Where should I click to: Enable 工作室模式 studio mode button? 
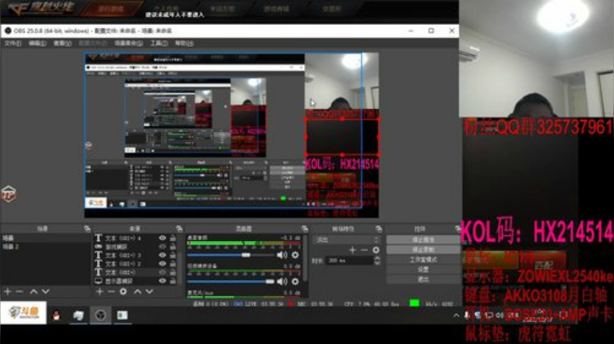(x=423, y=260)
